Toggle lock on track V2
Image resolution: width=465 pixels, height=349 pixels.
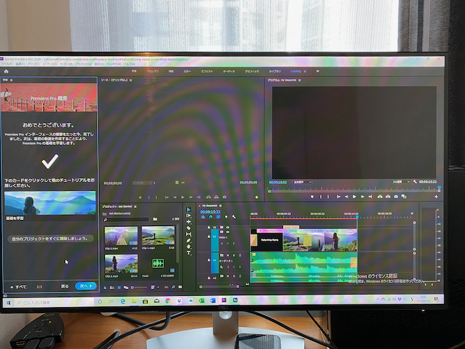tap(209, 227)
